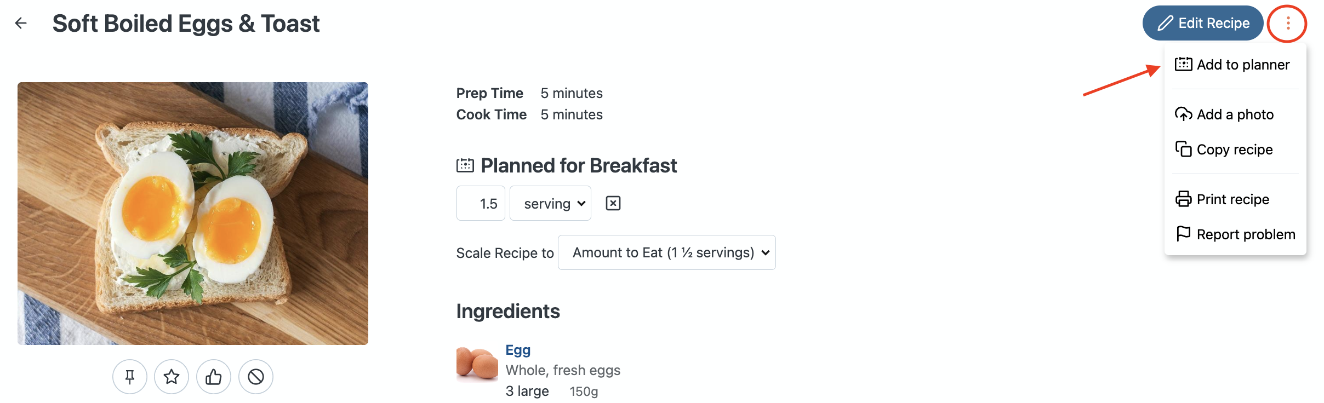Screen dimensions: 1324x403
Task: Open the serving unit dropdown
Action: coord(550,204)
